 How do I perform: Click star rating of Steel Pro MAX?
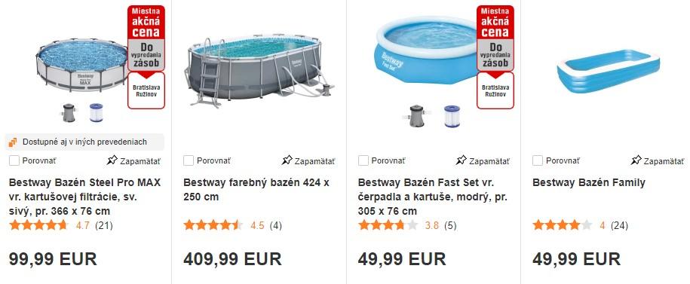tap(38, 225)
